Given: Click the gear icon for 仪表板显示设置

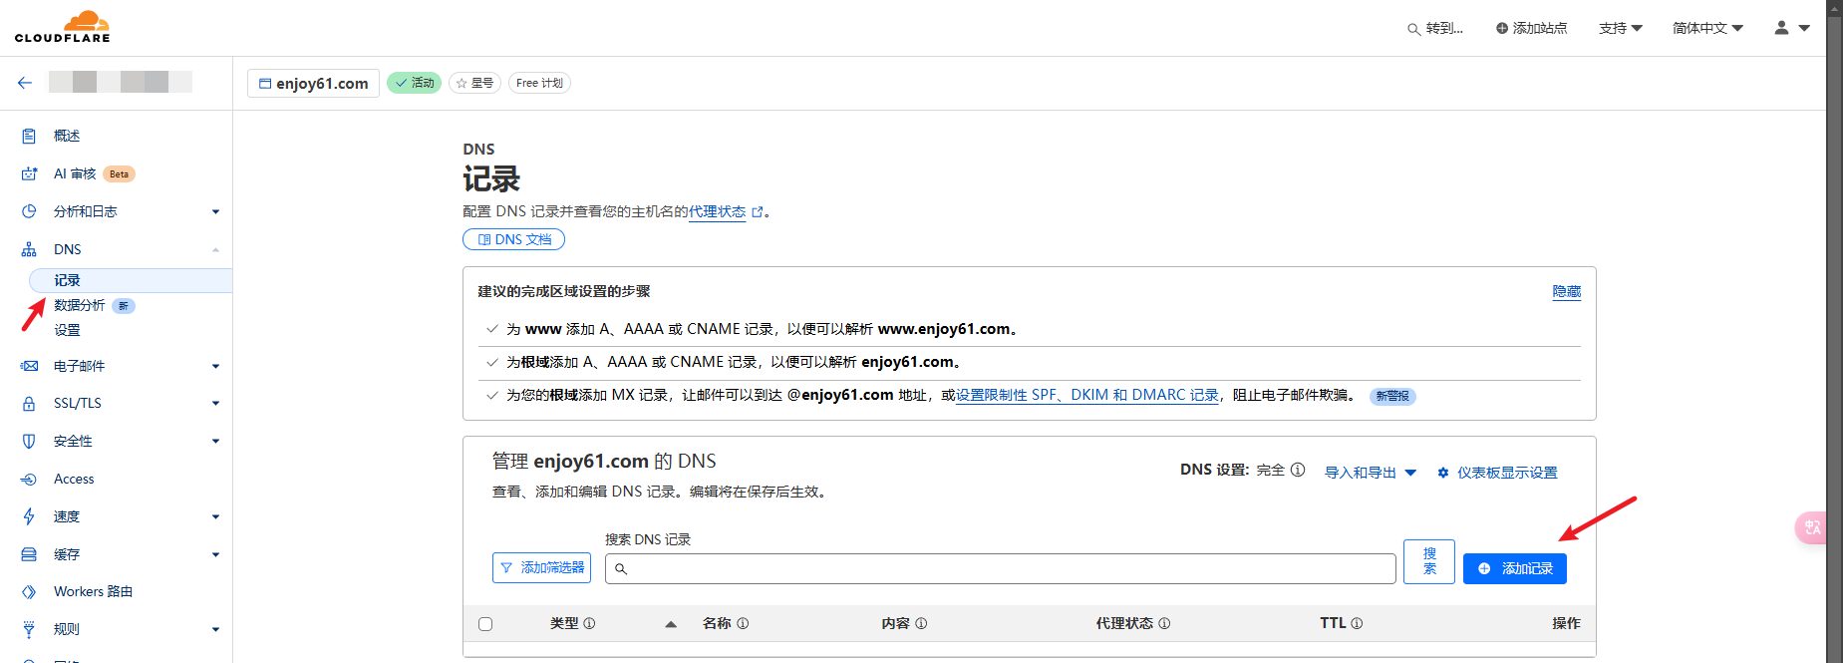Looking at the screenshot, I should point(1443,473).
